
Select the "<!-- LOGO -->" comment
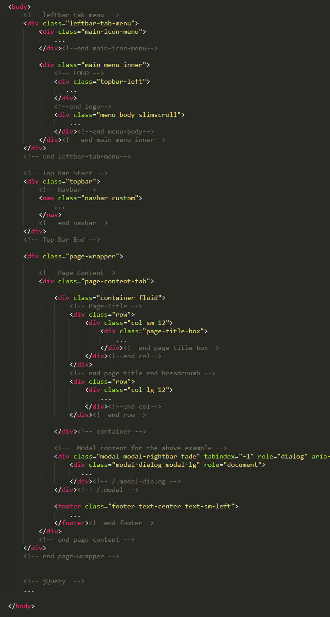[79, 73]
